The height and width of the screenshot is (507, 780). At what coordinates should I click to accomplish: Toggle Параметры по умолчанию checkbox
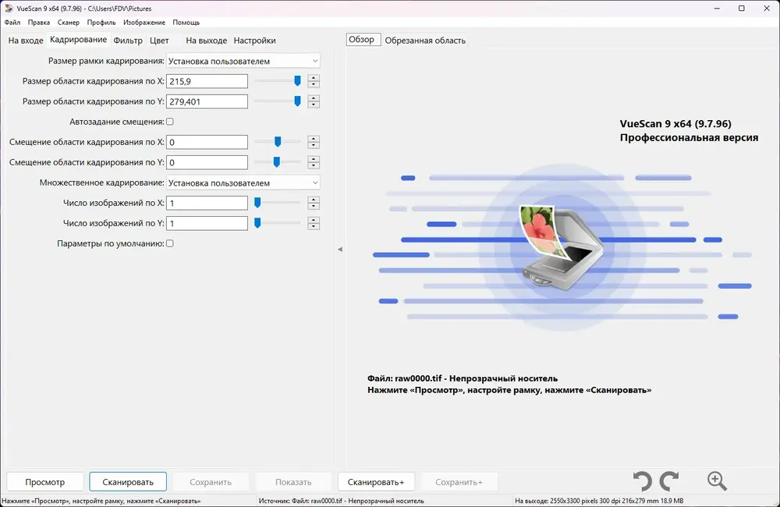pos(169,243)
